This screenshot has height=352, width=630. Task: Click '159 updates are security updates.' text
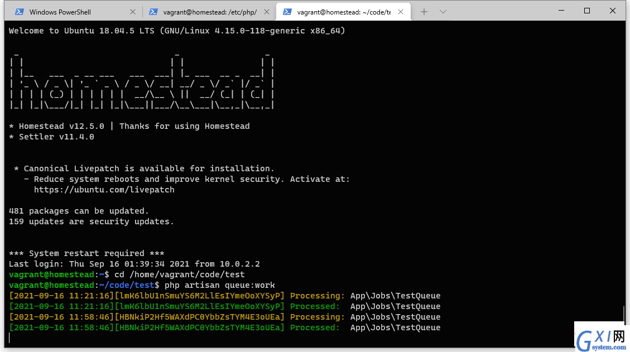[x=91, y=221]
